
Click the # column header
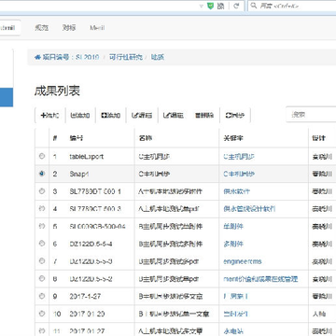point(55,138)
